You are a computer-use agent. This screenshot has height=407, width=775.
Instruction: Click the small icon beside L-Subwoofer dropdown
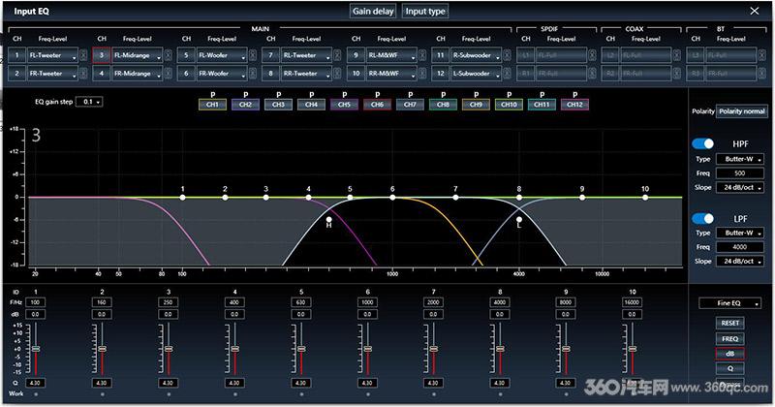[x=507, y=74]
